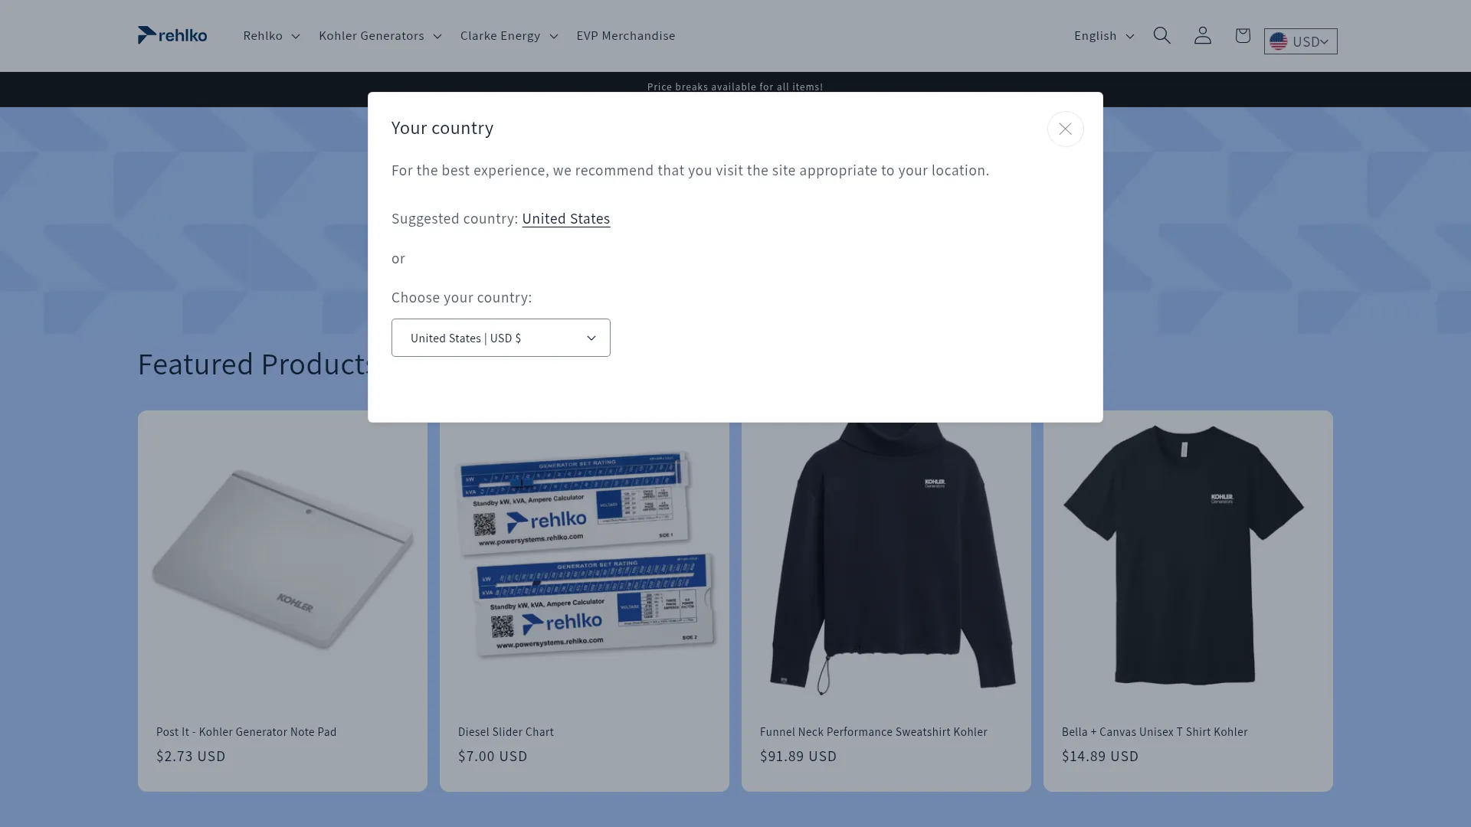Open the English language dropdown
The height and width of the screenshot is (827, 1471).
1104,36
